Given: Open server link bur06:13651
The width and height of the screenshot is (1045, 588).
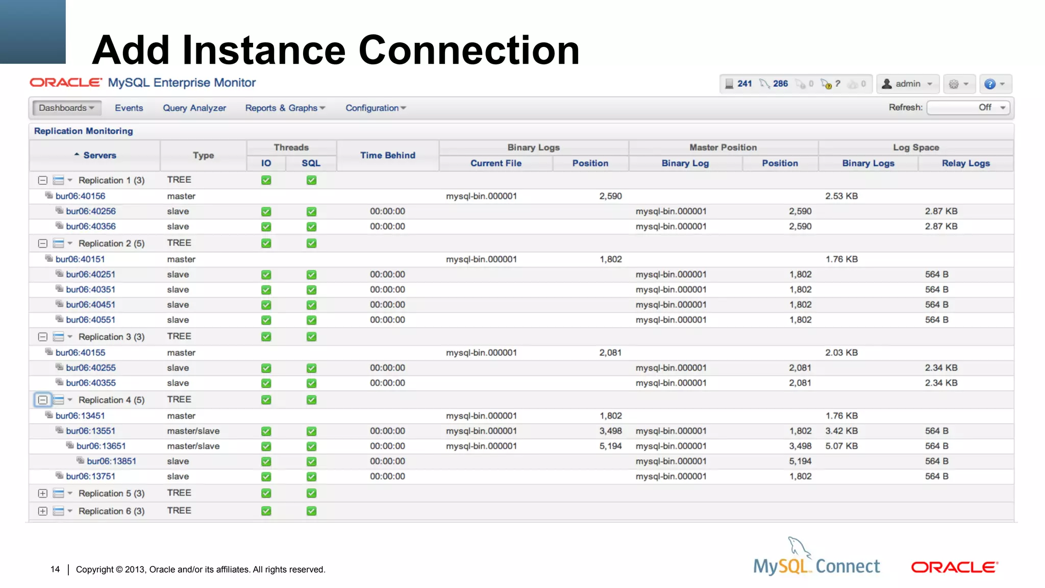Looking at the screenshot, I should [101, 446].
